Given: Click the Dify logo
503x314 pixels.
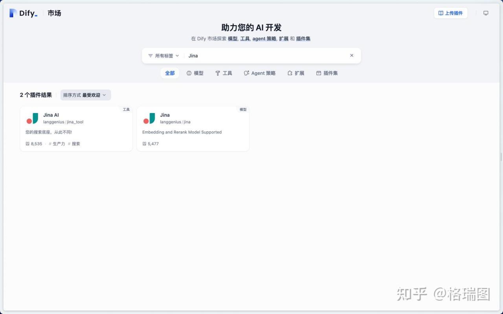Looking at the screenshot, I should (23, 13).
